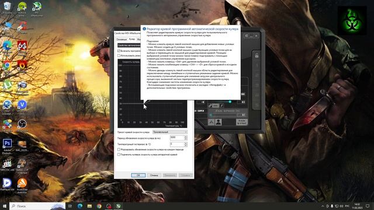Click the fan curve node at 30 percent
Image resolution: width=374 pixels, height=210 pixels.
(144, 103)
